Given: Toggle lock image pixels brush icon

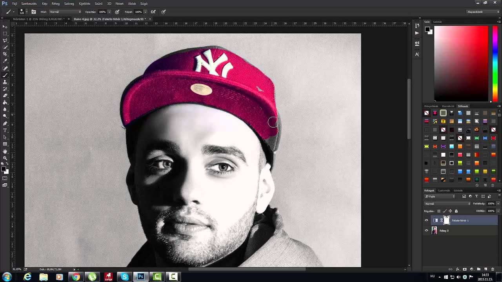Looking at the screenshot, I should [445, 211].
